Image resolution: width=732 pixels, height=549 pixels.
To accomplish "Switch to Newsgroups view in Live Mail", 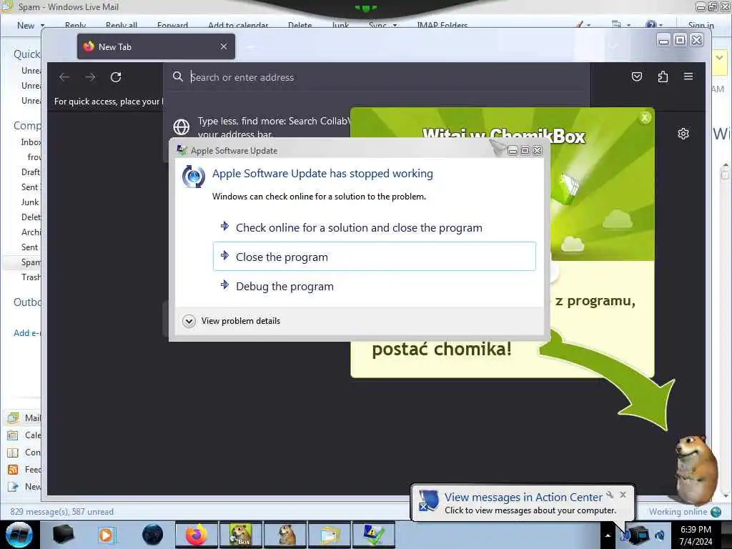I will (24, 487).
